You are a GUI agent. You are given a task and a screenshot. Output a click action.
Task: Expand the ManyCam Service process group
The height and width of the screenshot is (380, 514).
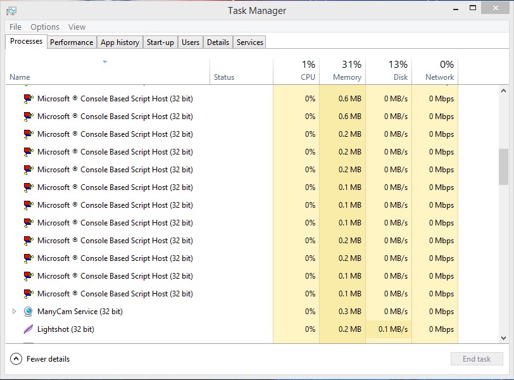(14, 312)
